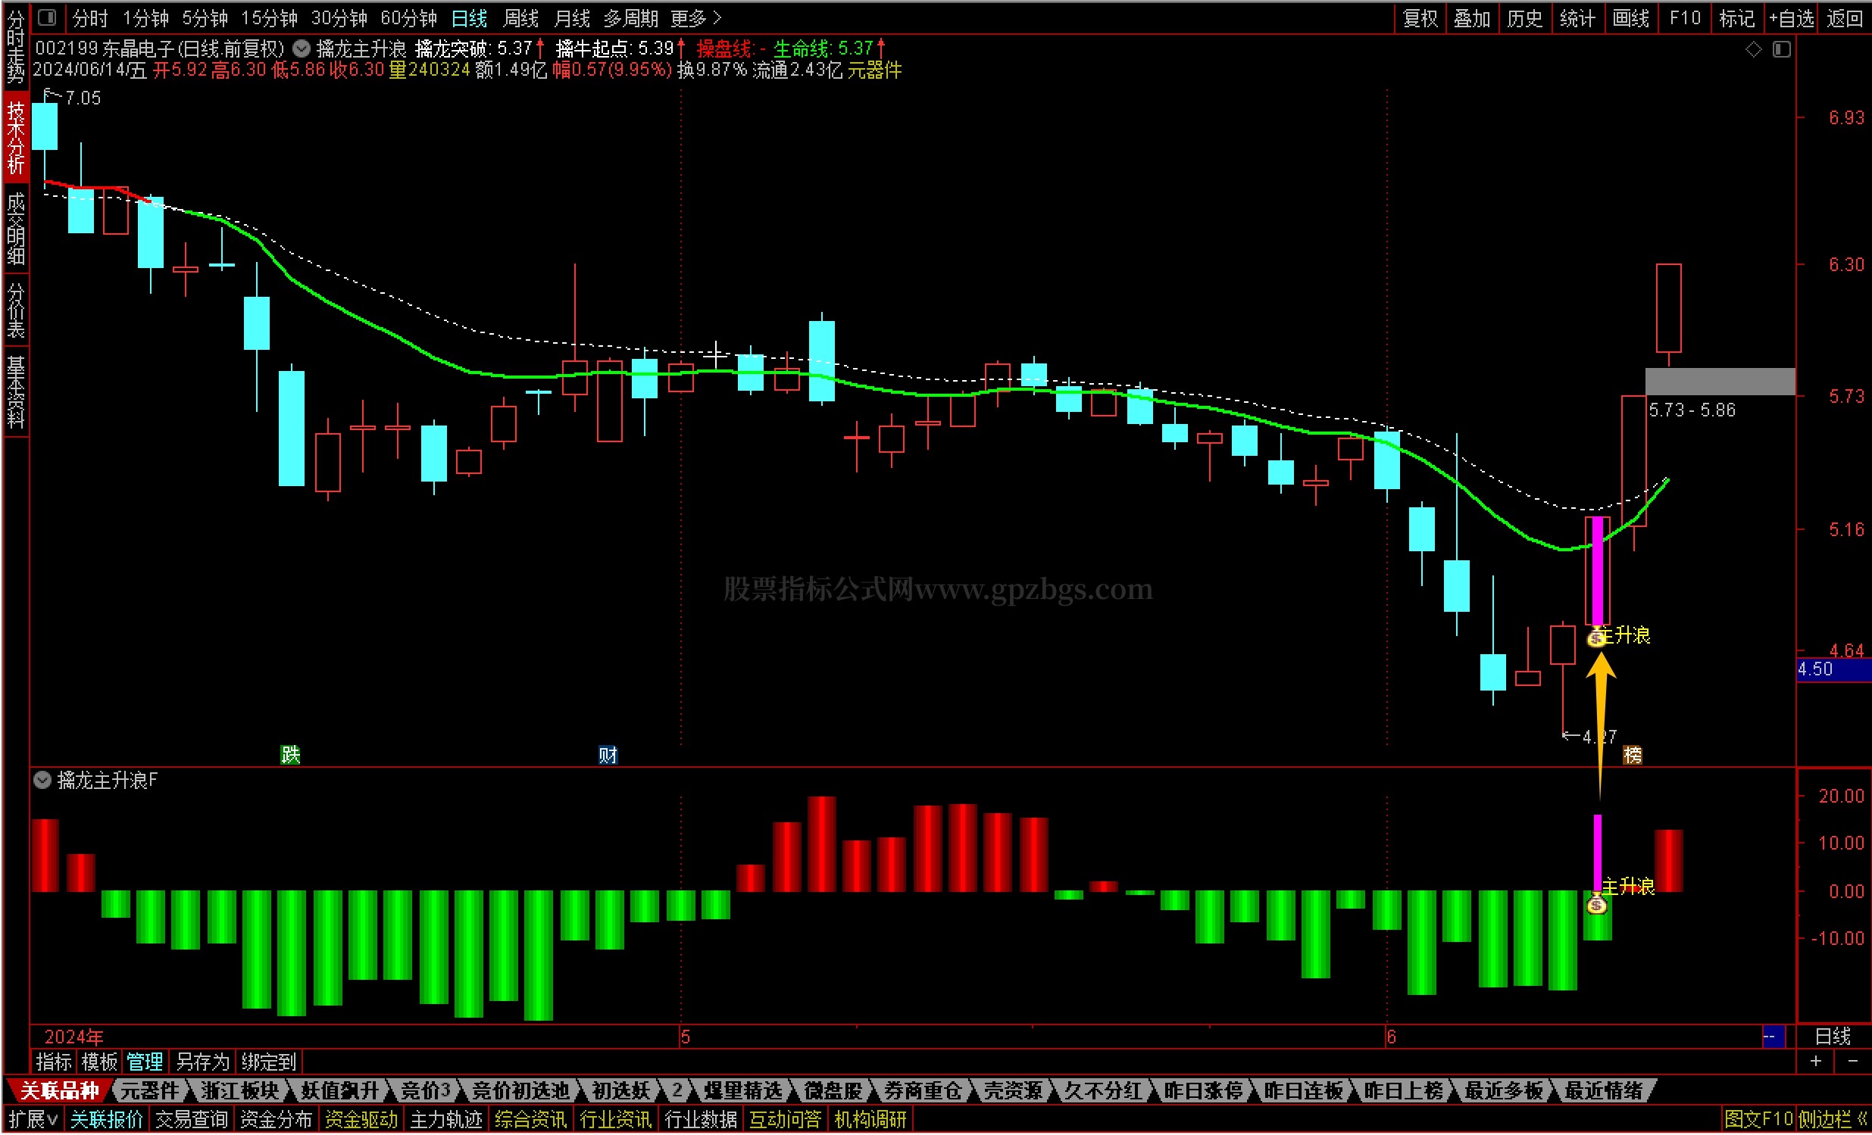The width and height of the screenshot is (1872, 1135).
Task: Click the panel layout icon at top left
Action: coord(47,17)
